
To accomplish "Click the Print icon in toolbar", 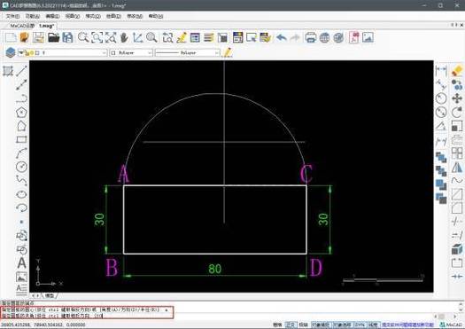I will coord(310,38).
